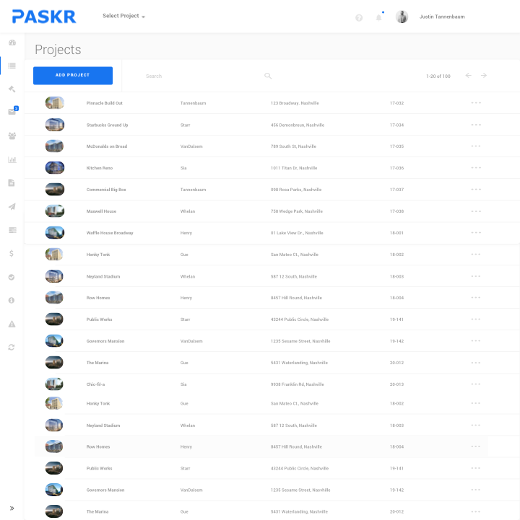The width and height of the screenshot is (520, 520).
Task: Open the info circle icon in sidebar
Action: 12,300
